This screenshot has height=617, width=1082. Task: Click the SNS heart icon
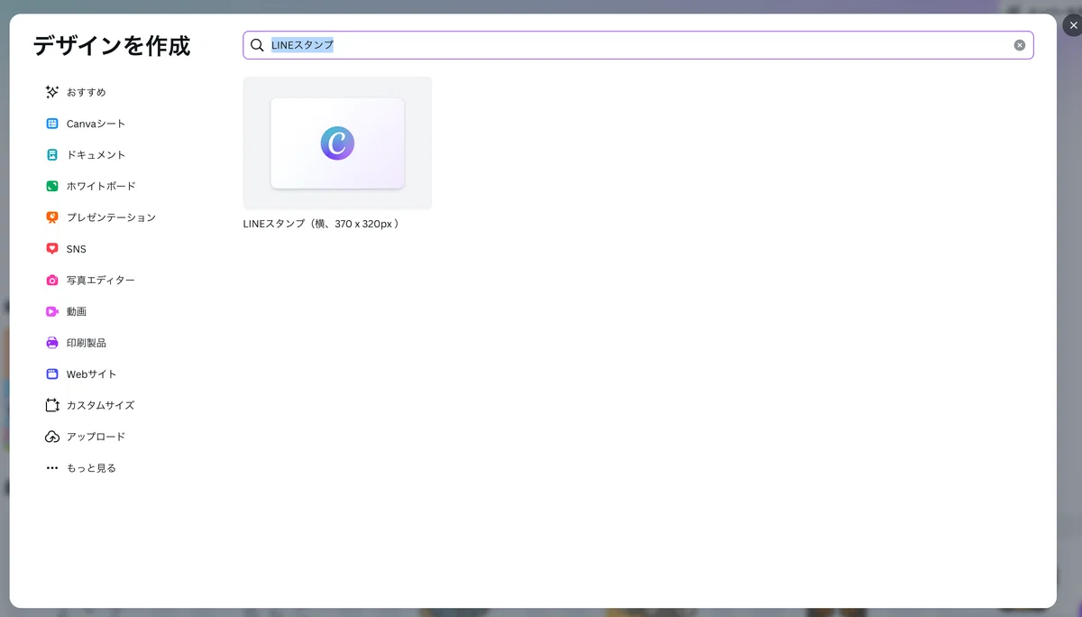(52, 249)
